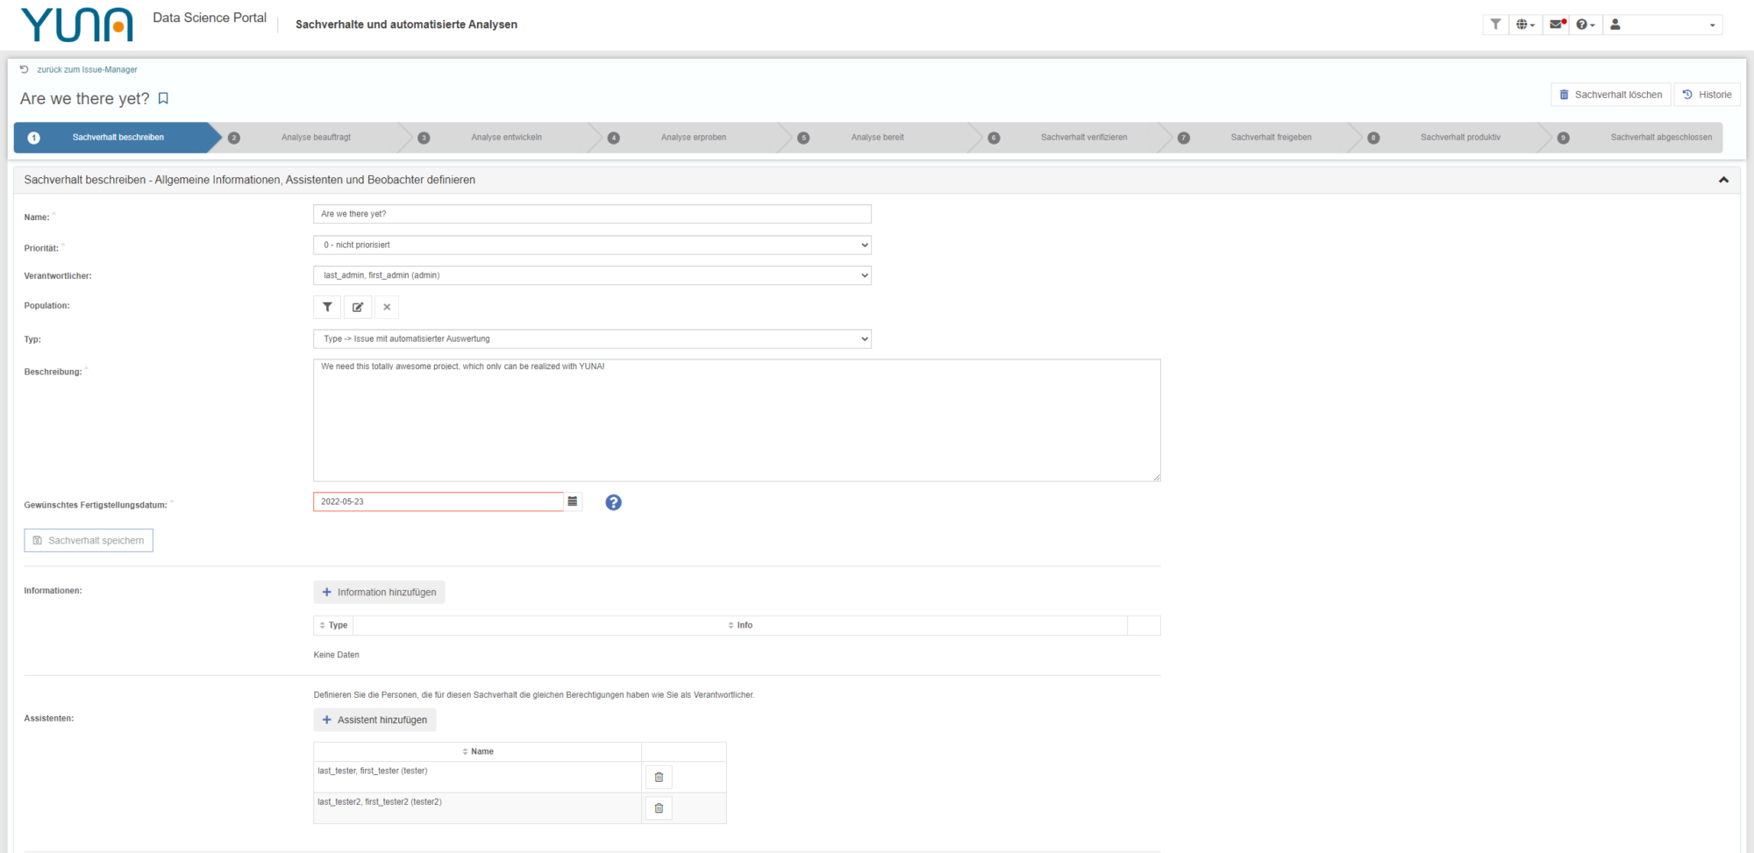Viewport: 1754px width, 853px height.
Task: Select the Analyse beauftragt step
Action: click(316, 138)
